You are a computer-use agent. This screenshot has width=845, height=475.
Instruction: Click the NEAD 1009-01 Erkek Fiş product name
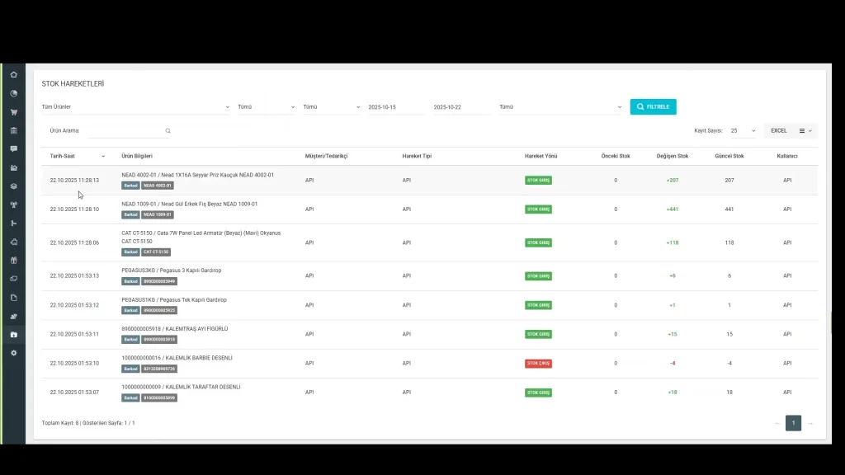(190, 205)
